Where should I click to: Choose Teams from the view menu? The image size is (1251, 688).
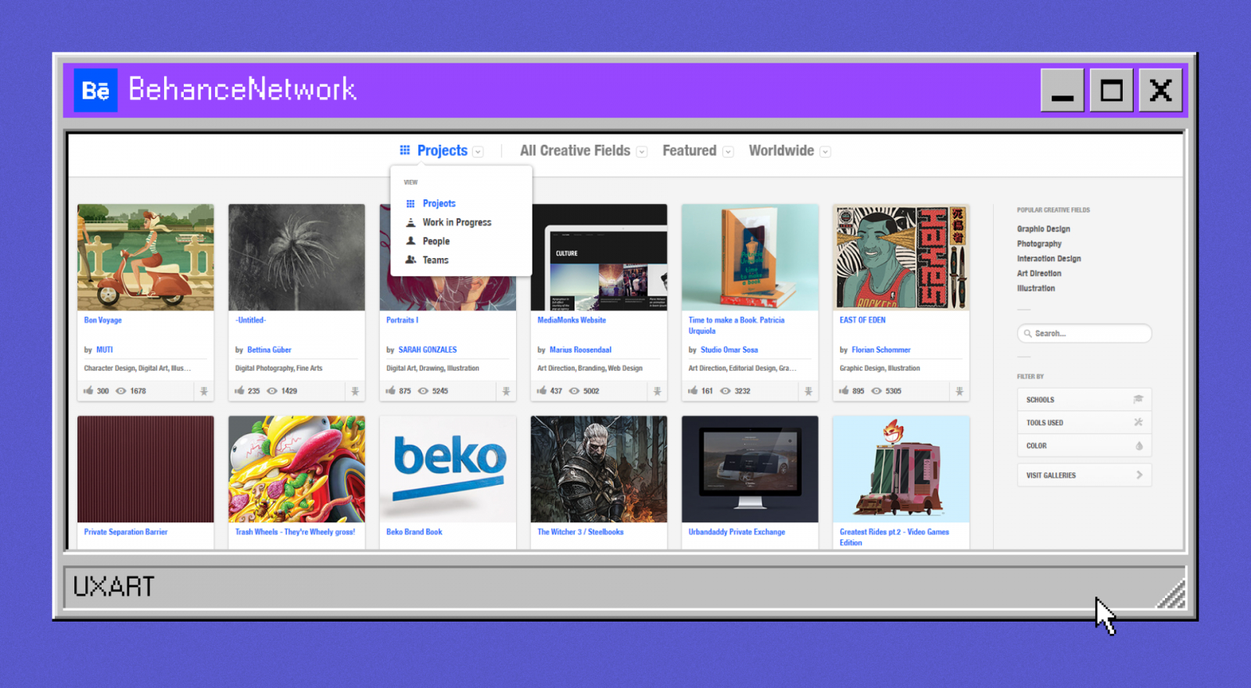tap(436, 260)
